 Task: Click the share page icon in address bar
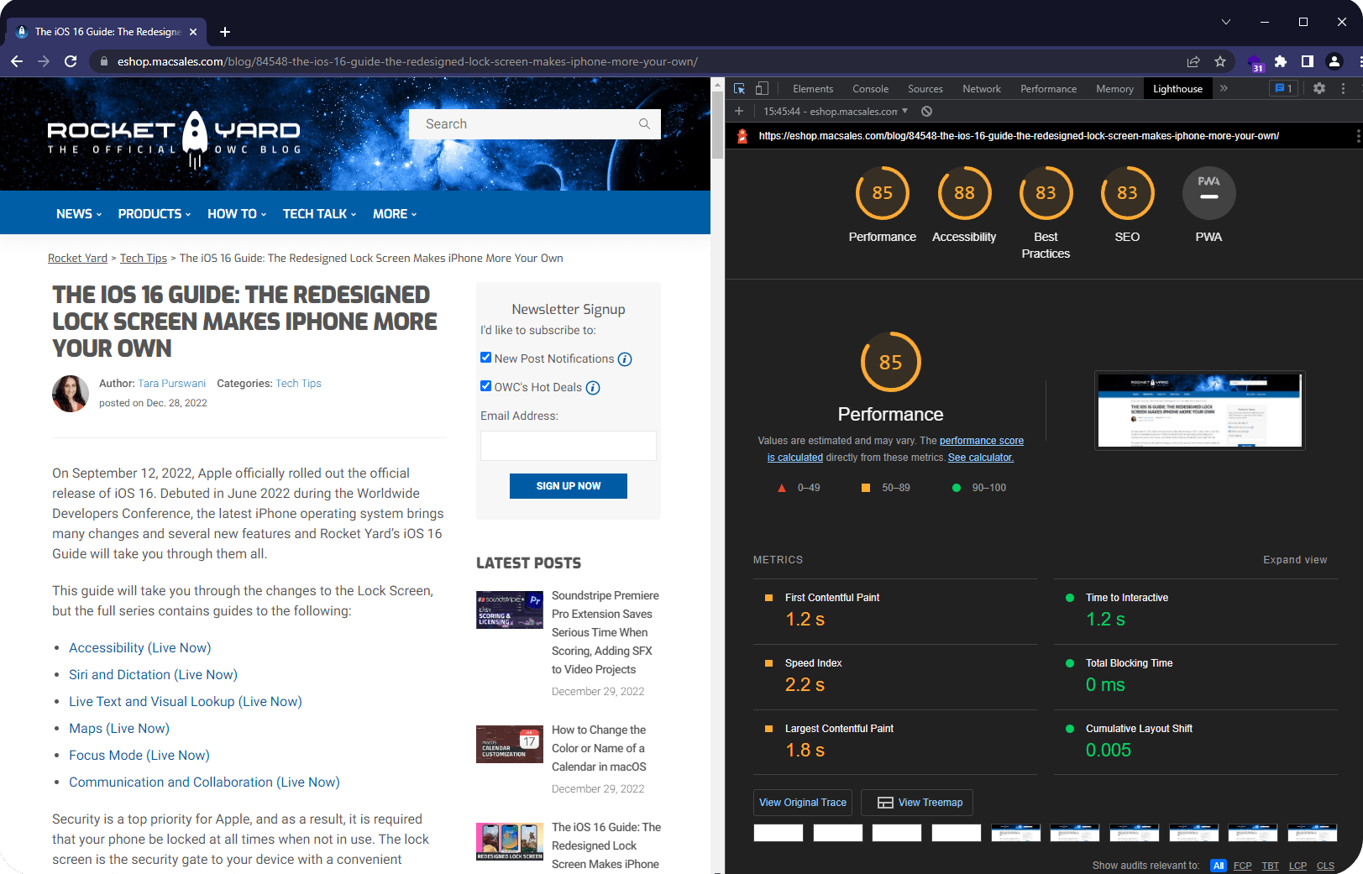point(1193,61)
